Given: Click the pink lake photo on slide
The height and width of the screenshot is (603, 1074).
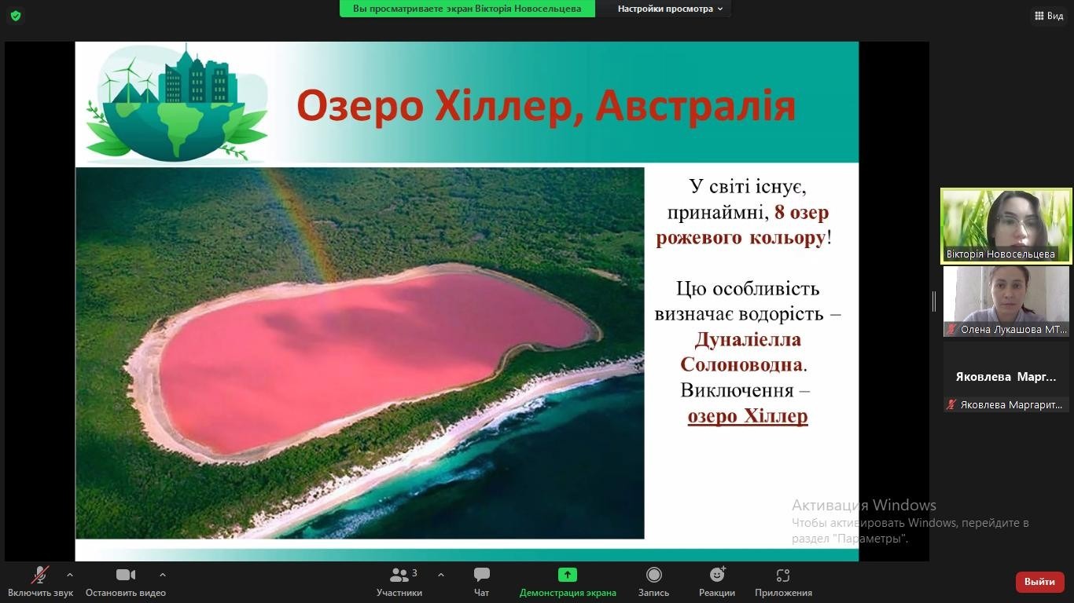Looking at the screenshot, I should click(x=360, y=353).
